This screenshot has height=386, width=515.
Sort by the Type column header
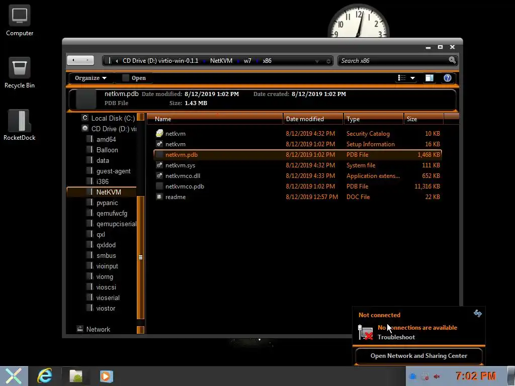(x=374, y=119)
